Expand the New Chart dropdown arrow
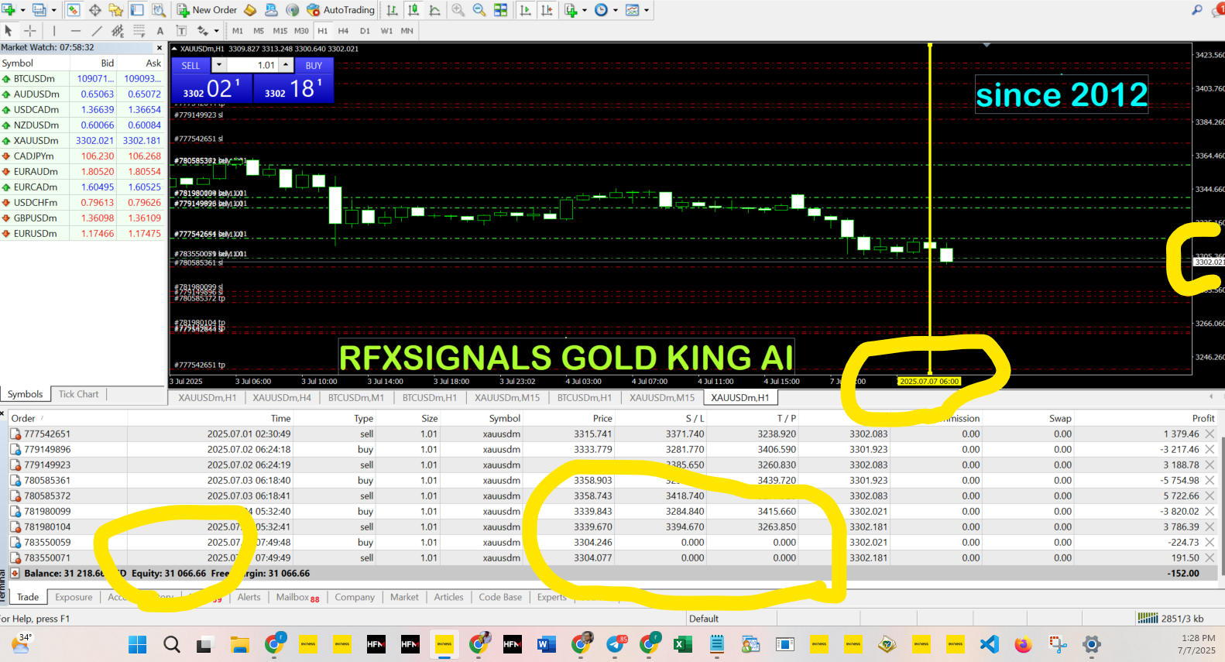This screenshot has width=1225, height=662. (22, 10)
